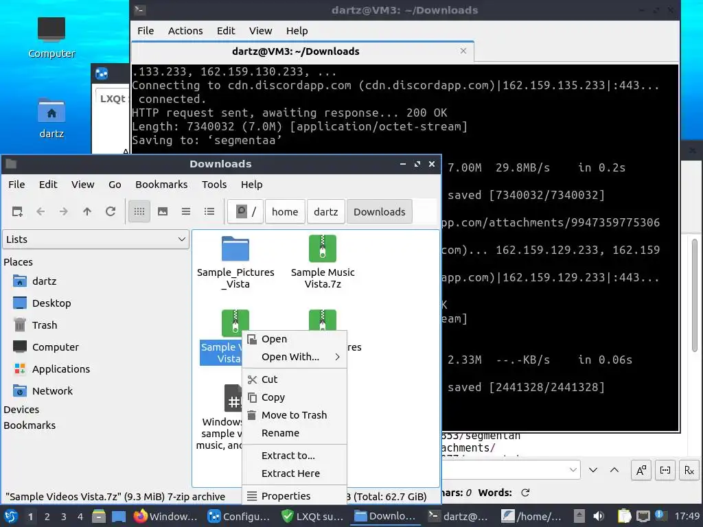
Task: Click show desktop panel icon
Action: tap(118, 517)
